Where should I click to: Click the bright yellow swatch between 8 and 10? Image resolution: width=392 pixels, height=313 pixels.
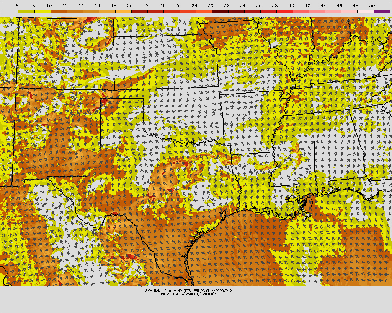42,11
